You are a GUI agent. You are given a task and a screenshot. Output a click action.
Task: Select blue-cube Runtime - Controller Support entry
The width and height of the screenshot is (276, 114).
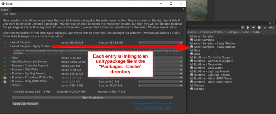tap(211, 58)
